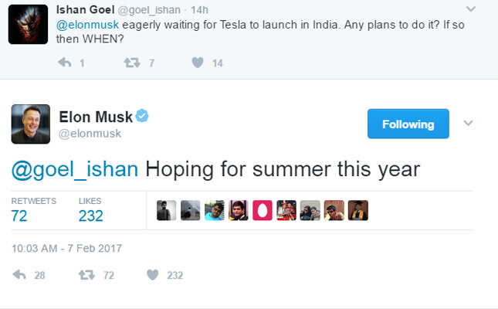
Task: Toggle the Following button
Action: [x=408, y=124]
